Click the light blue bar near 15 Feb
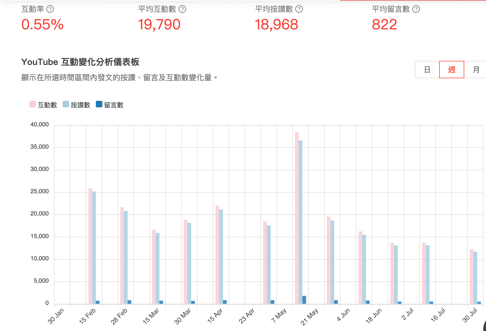The width and height of the screenshot is (486, 331). pyautogui.click(x=94, y=248)
